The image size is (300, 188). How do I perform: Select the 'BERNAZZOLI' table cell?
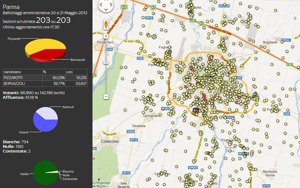(x=23, y=84)
